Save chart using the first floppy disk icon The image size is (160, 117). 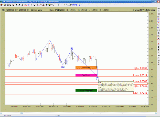tap(10, 5)
